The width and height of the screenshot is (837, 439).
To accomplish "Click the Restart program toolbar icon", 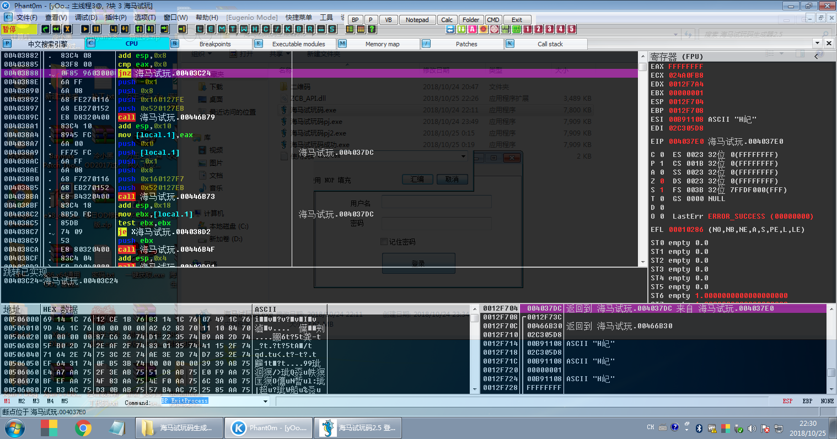I will pyautogui.click(x=45, y=29).
